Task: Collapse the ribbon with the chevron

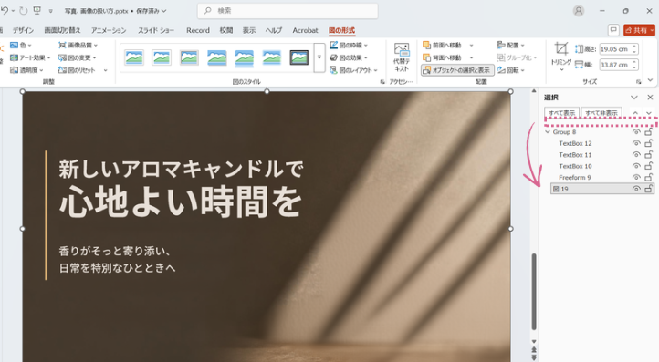Action: (x=650, y=80)
